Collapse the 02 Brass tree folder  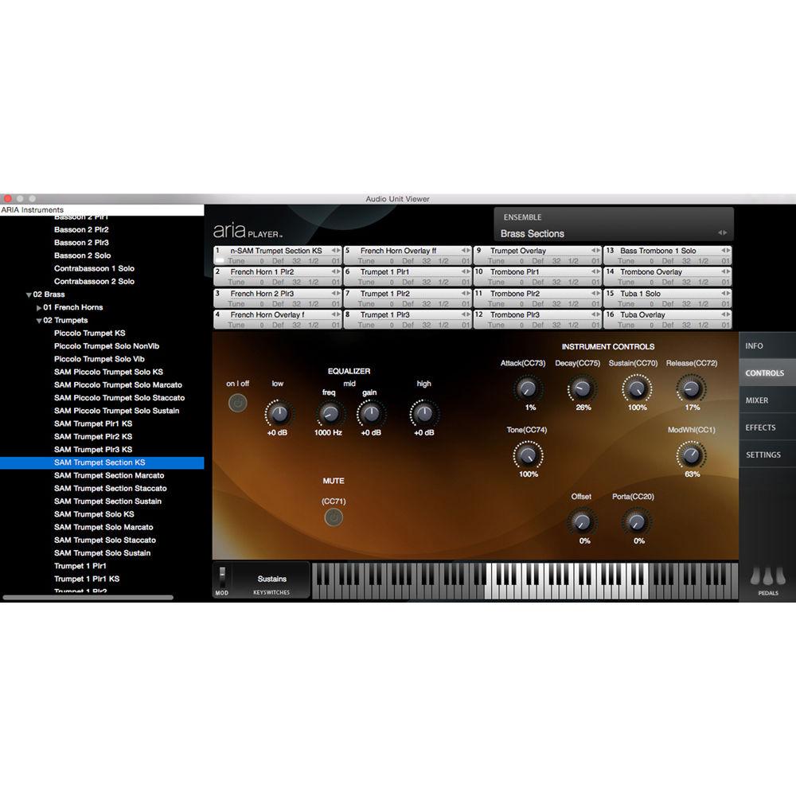[x=27, y=295]
